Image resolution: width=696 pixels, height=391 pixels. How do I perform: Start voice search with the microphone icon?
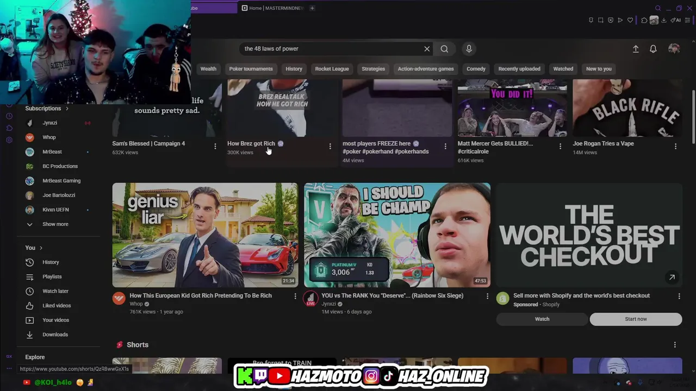469,49
